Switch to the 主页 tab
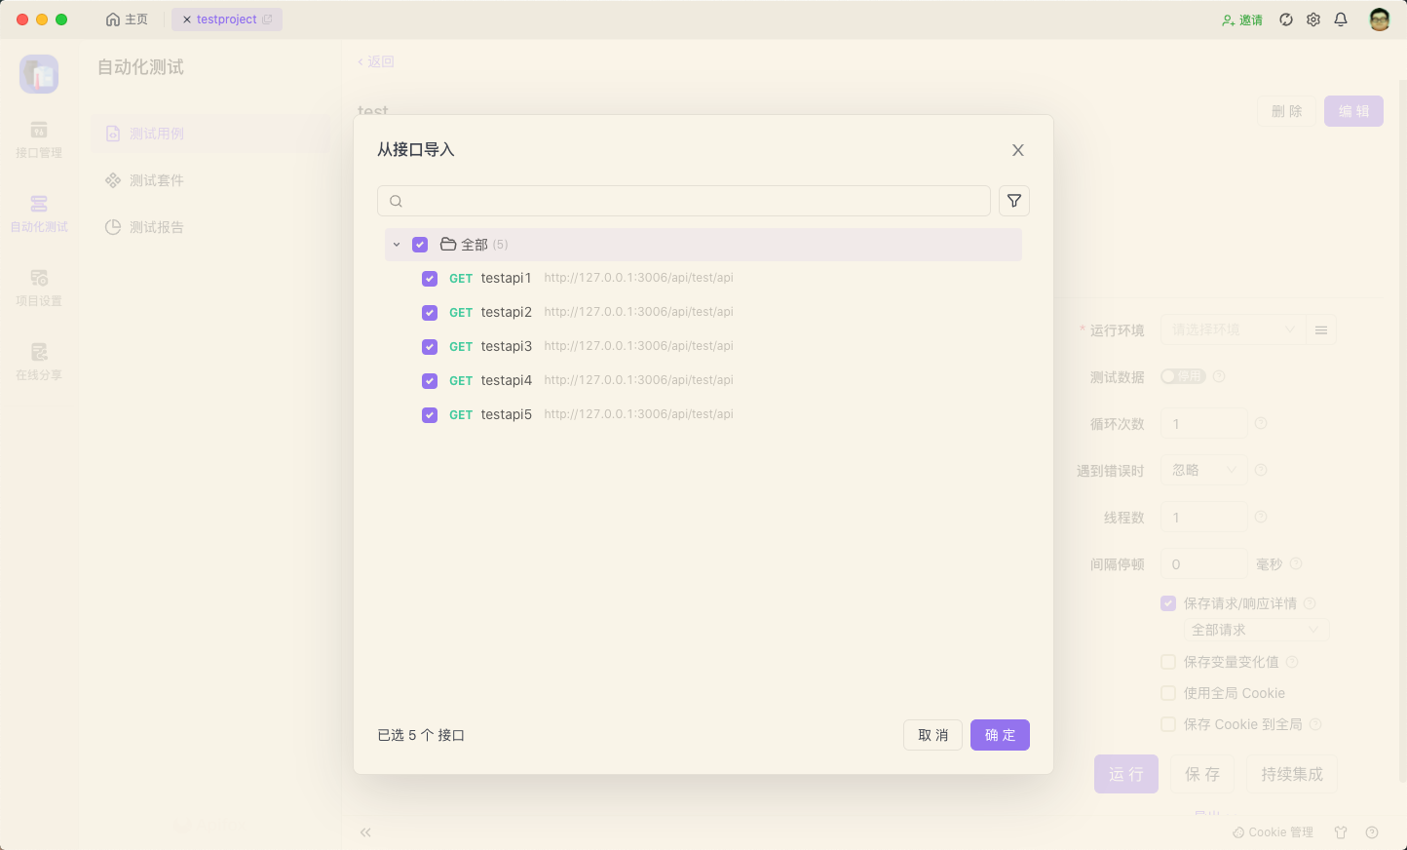 coord(127,19)
